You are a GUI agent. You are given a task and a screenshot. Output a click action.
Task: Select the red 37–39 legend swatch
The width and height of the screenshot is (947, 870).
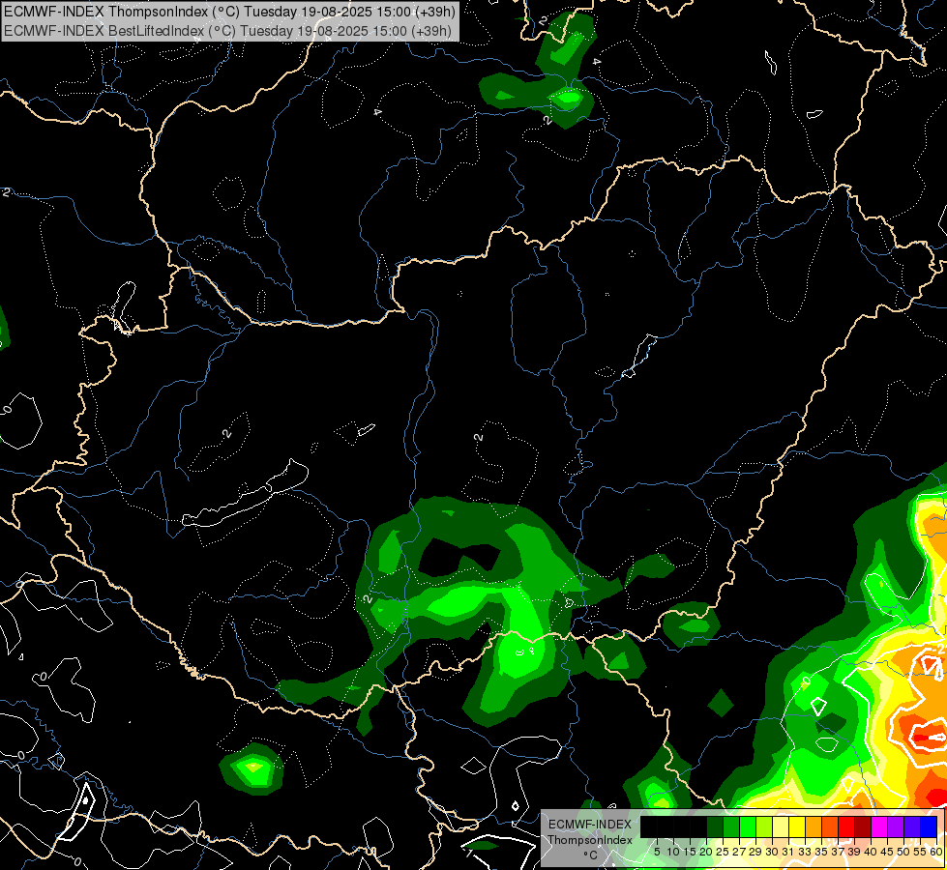pyautogui.click(x=846, y=826)
